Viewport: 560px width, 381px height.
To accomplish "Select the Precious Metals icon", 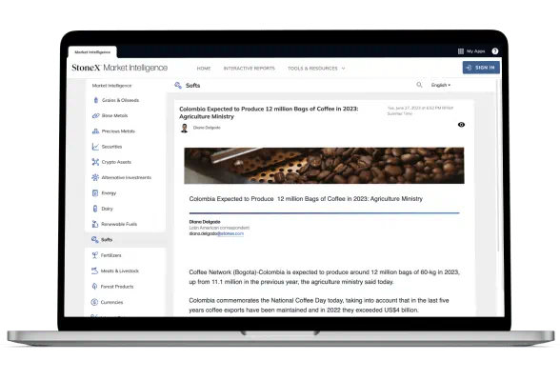I will 95,131.
